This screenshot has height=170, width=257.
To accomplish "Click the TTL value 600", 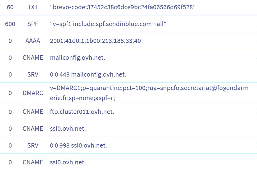I will pyautogui.click(x=10, y=24).
